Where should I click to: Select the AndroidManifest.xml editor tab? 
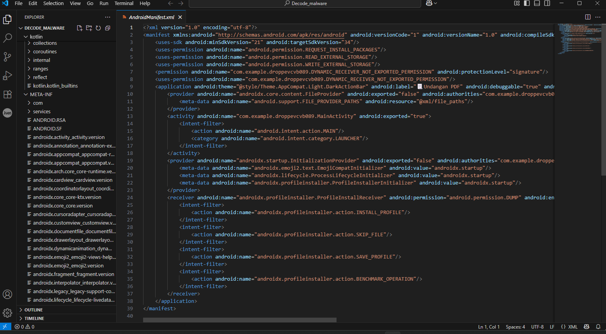[151, 17]
